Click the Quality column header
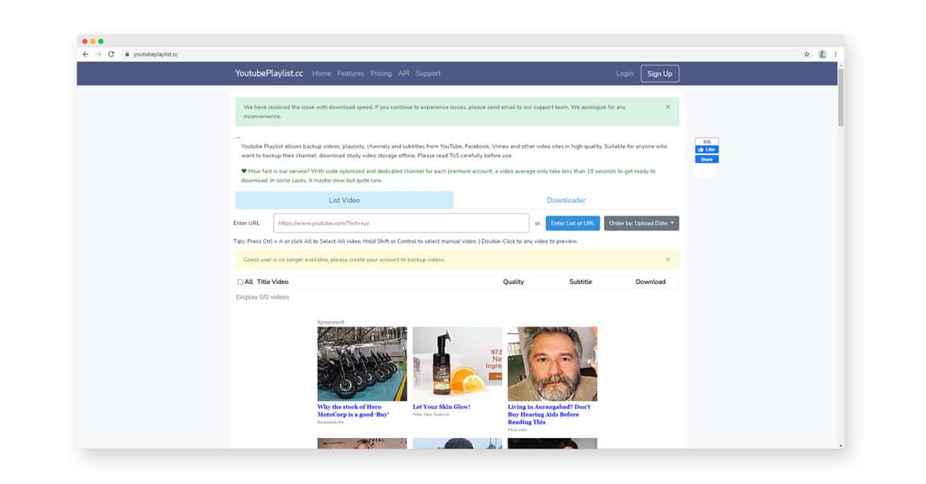Screen dimensions: 926x484 pyautogui.click(x=513, y=282)
